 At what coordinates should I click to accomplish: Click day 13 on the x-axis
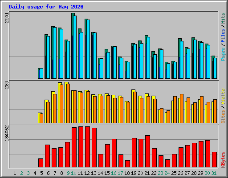(94, 173)
